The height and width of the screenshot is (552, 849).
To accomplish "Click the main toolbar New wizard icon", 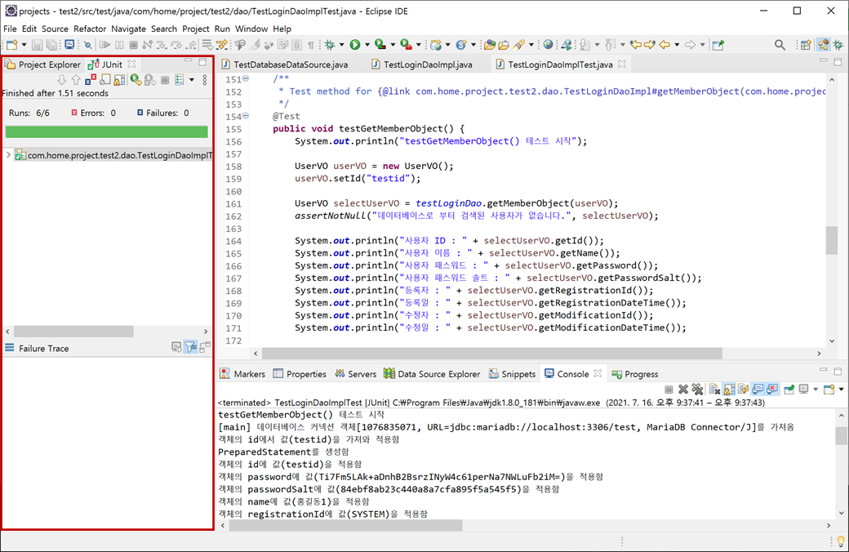I will point(12,45).
